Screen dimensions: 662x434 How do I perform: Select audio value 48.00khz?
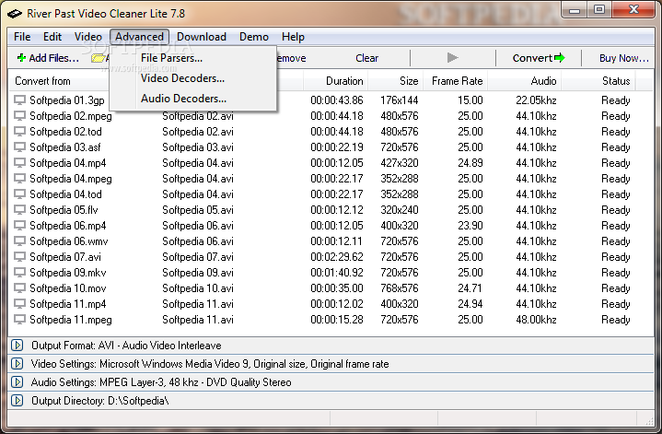[x=536, y=320]
